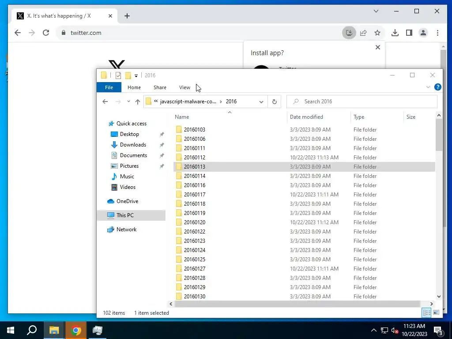Select Network in navigation pane
Screen dimensions: 452x339
(x=126, y=230)
